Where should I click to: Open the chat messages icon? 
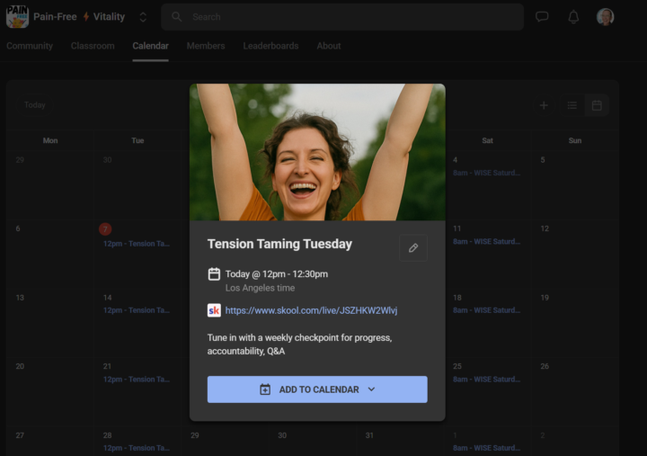tap(542, 17)
